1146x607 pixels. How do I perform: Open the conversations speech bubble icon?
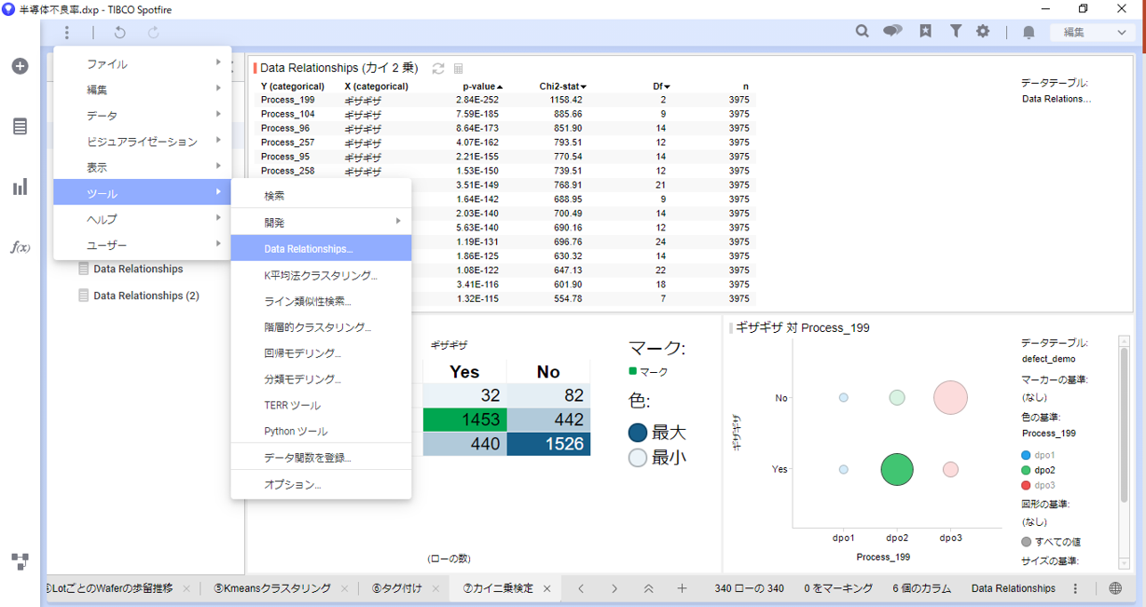(x=892, y=31)
